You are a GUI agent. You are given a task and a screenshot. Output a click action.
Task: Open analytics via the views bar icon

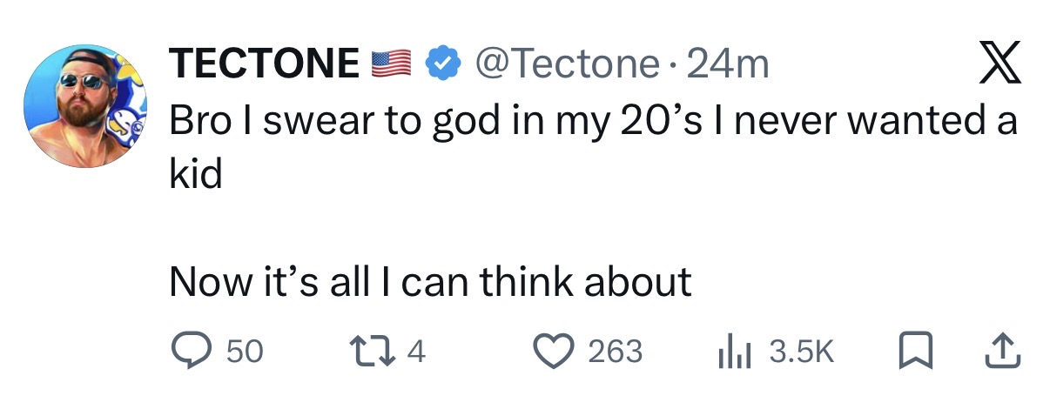click(x=731, y=351)
